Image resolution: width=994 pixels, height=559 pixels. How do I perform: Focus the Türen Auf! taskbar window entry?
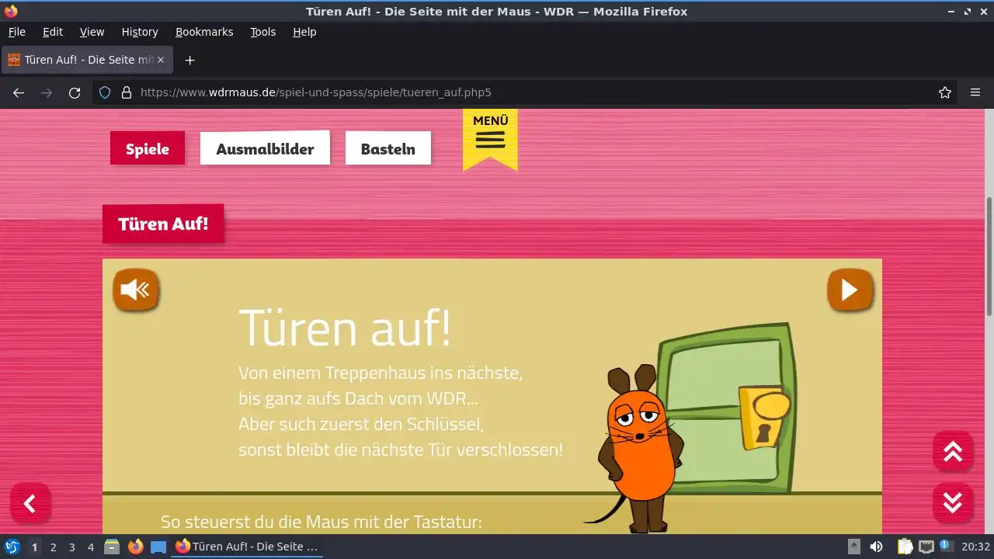coord(247,547)
